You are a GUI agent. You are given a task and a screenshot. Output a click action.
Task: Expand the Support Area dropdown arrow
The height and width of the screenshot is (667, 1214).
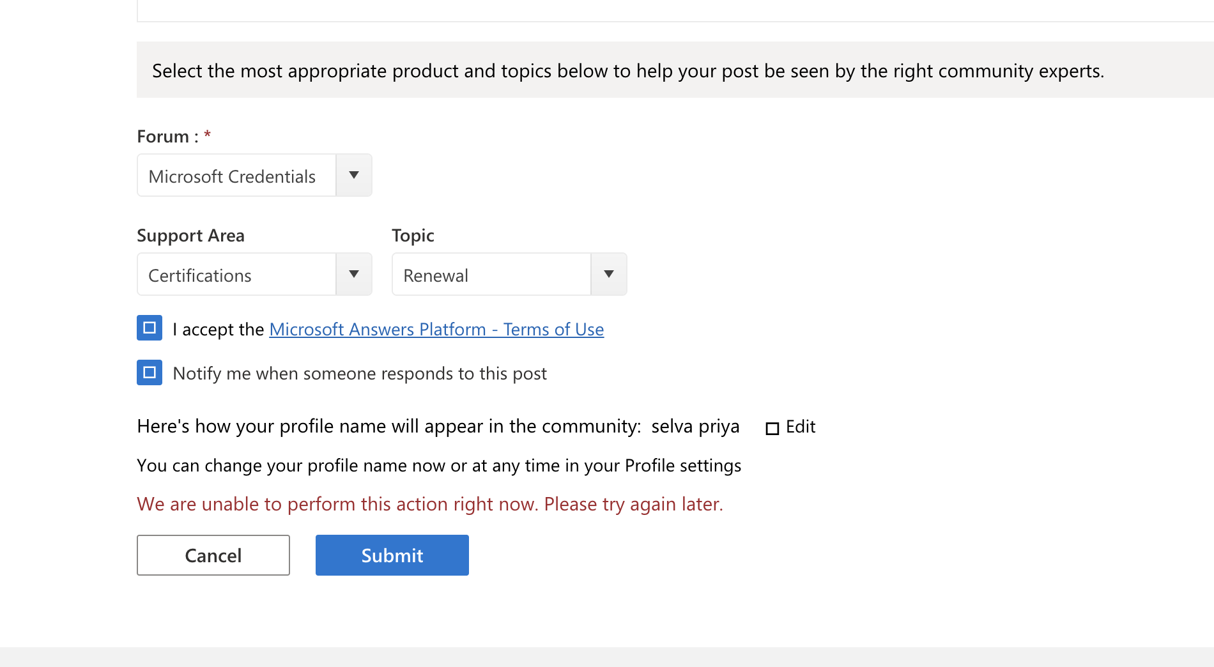354,274
